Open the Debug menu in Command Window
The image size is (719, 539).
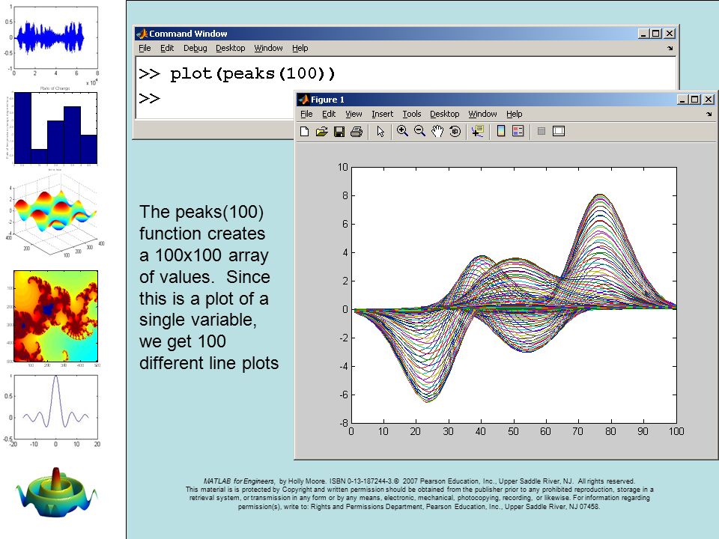pos(195,48)
